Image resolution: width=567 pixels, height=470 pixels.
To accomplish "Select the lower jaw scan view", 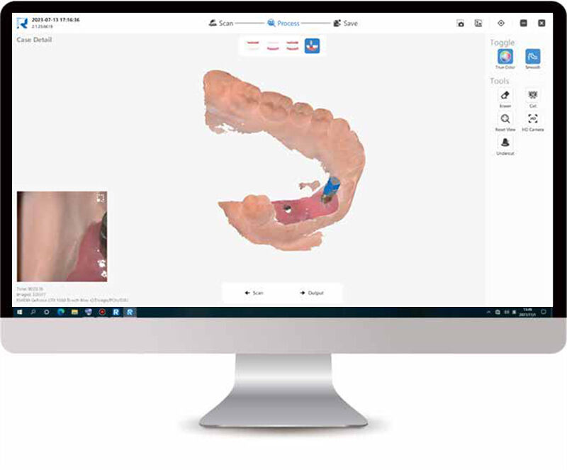I will coord(272,45).
